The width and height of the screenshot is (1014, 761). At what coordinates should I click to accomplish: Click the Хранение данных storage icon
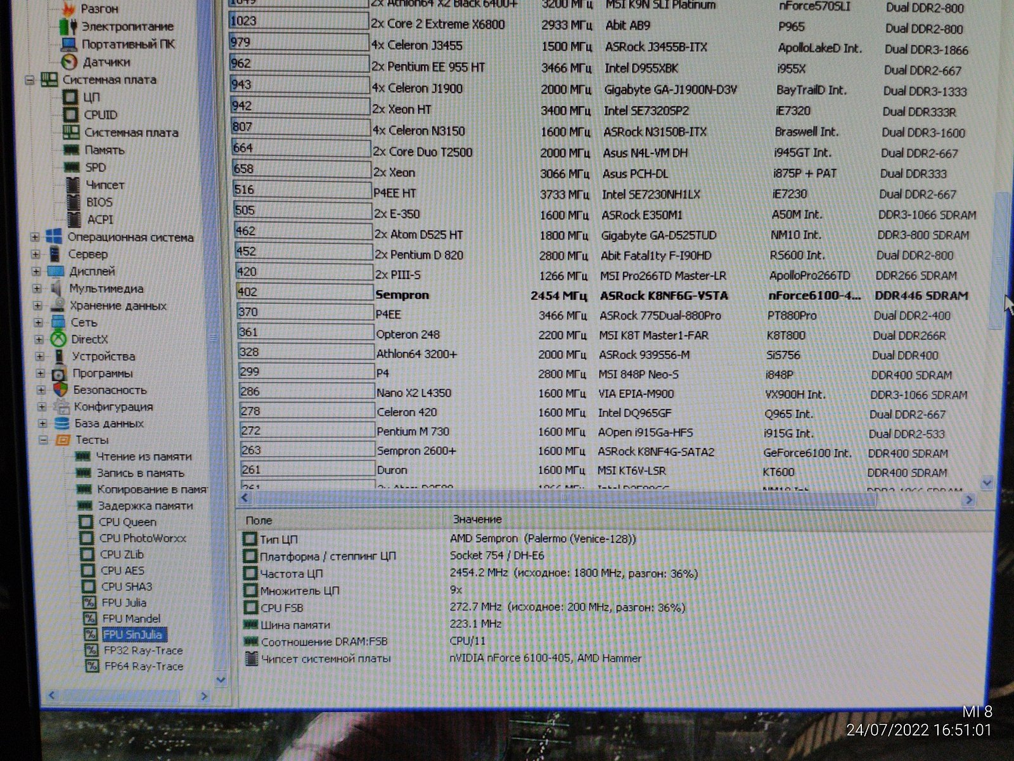click(57, 306)
